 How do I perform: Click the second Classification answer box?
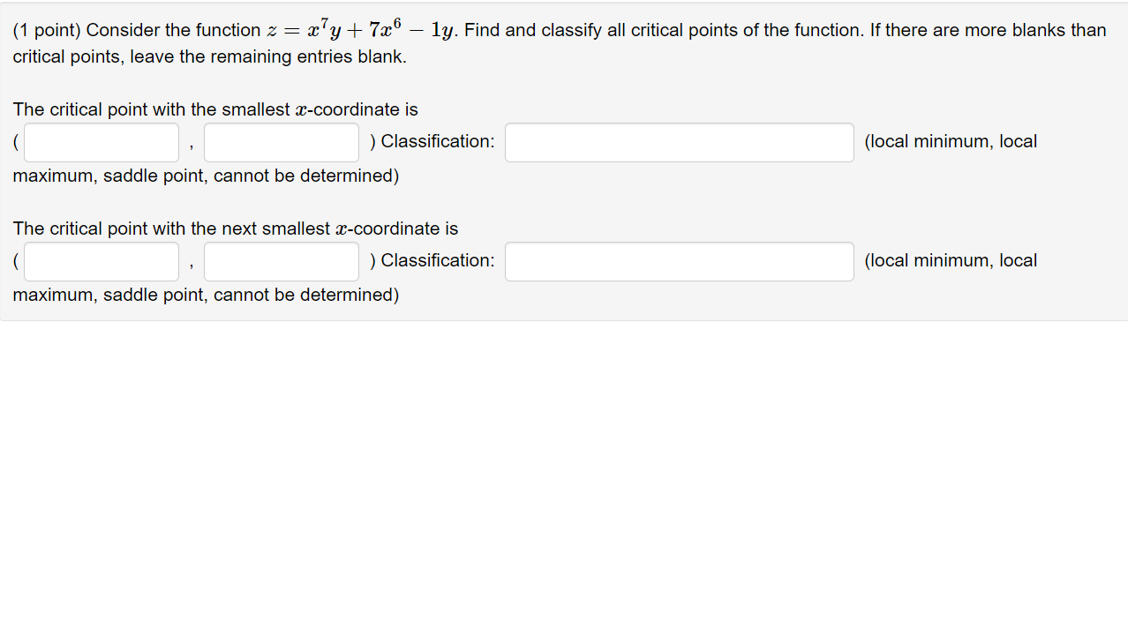tap(678, 261)
